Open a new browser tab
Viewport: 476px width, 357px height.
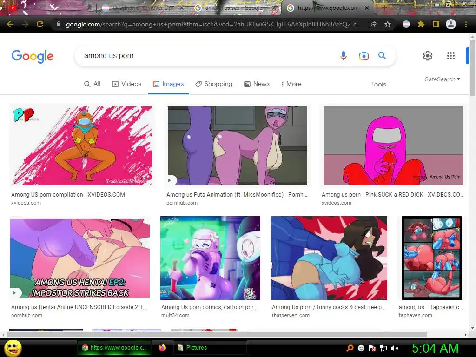384,8
